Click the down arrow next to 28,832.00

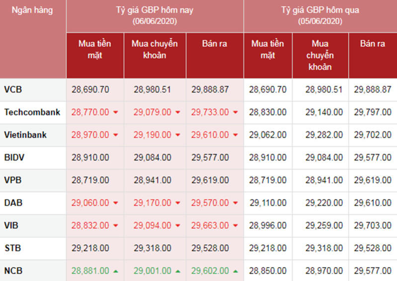(116, 226)
